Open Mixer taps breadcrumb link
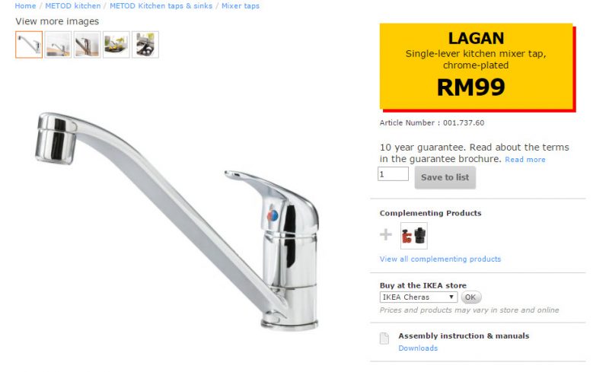This screenshot has width=609, height=372. [x=241, y=6]
